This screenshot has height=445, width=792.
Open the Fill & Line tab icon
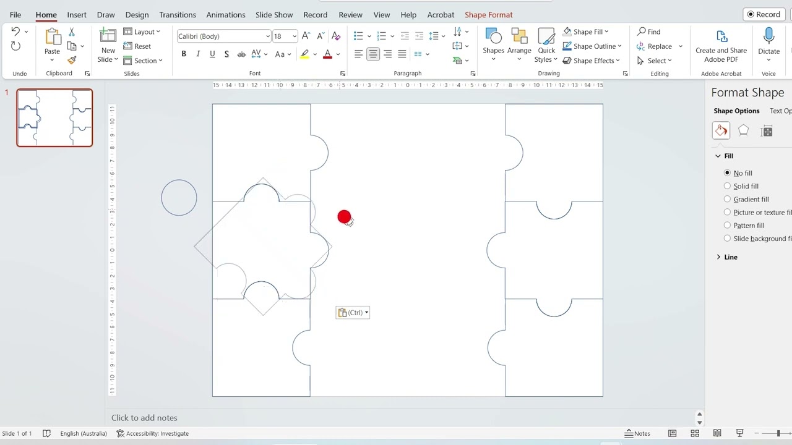721,130
